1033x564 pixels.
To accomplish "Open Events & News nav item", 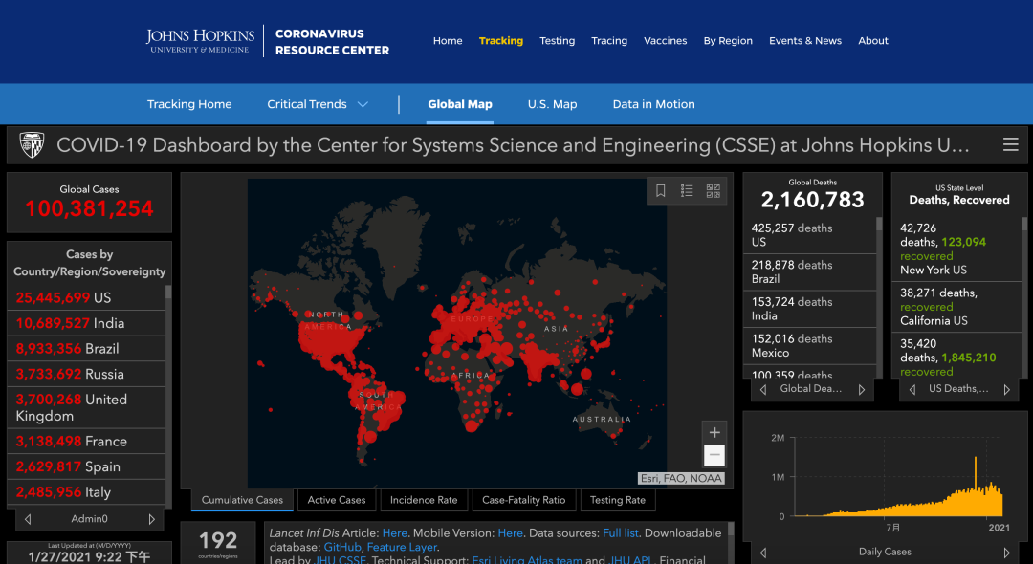I will 805,41.
